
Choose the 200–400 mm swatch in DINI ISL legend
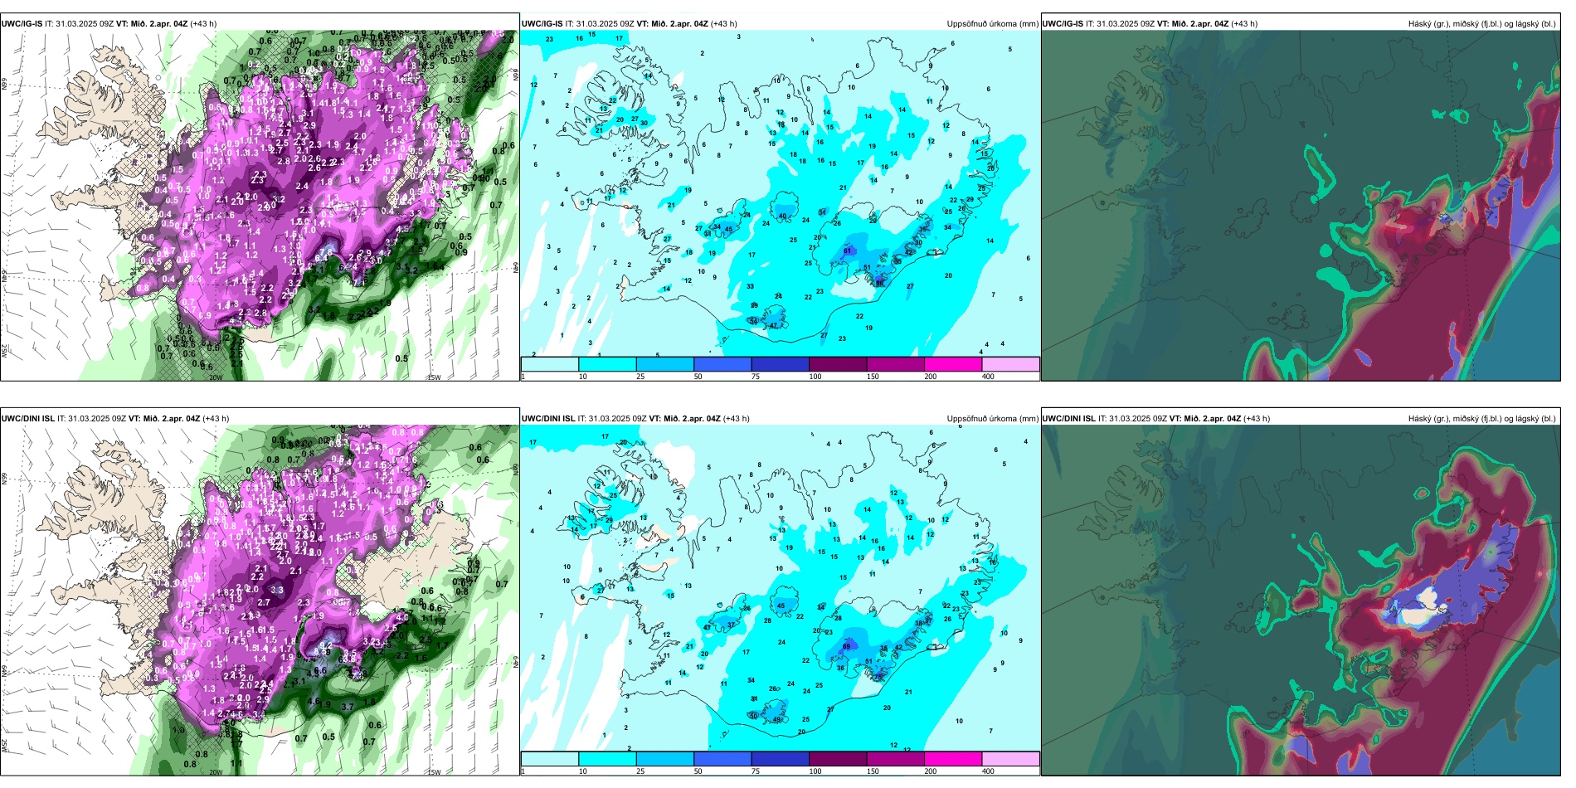click(x=953, y=759)
